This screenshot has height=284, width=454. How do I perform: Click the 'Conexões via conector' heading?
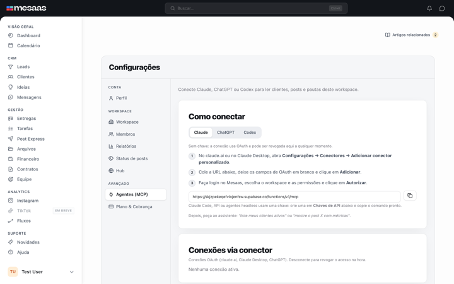pos(231,250)
